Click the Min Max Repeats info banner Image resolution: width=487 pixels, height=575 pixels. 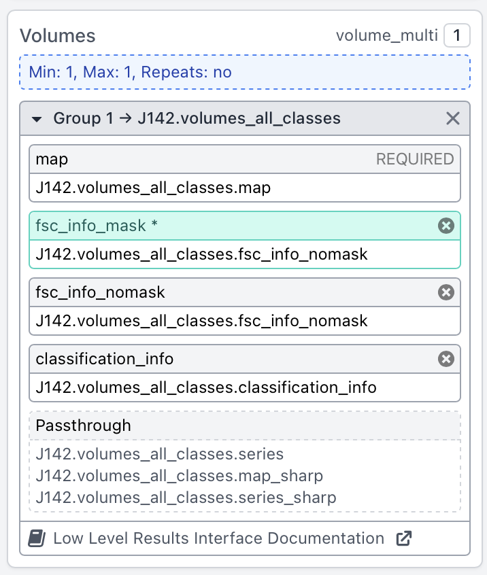[244, 72]
